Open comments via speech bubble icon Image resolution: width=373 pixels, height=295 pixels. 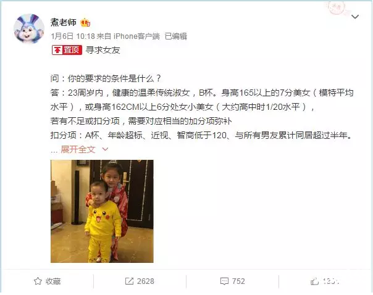(224, 281)
